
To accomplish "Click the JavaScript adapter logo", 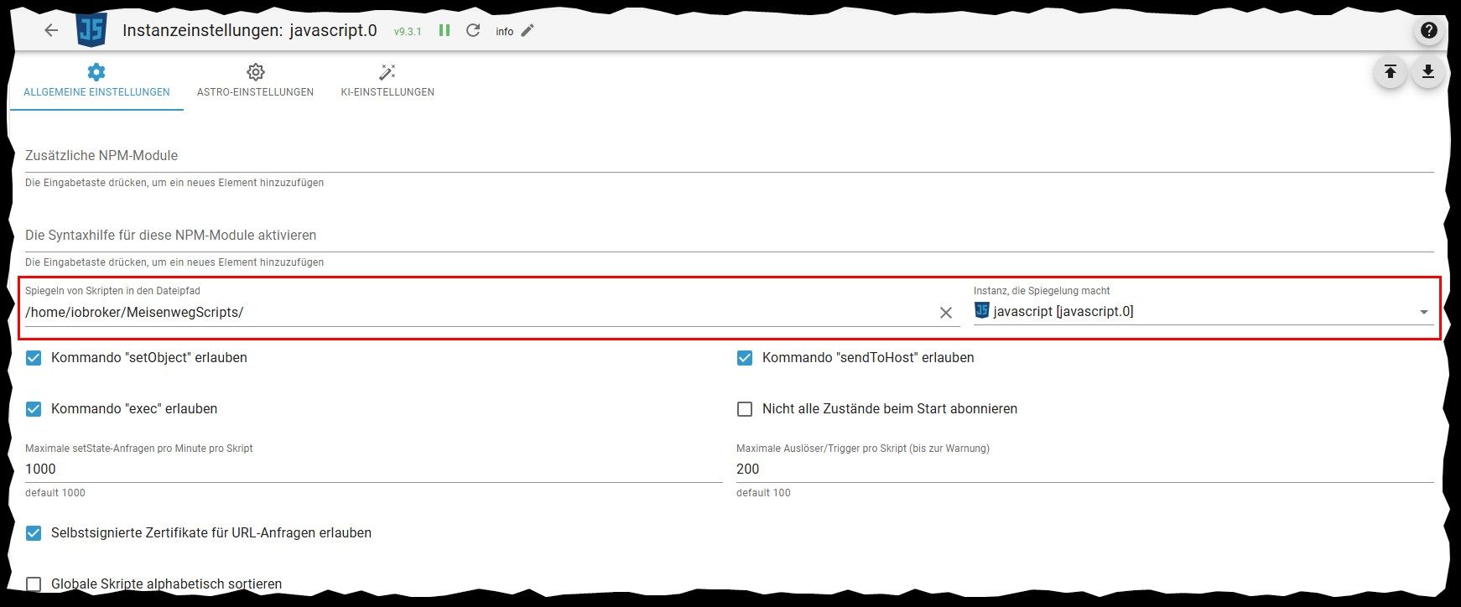I will click(91, 30).
